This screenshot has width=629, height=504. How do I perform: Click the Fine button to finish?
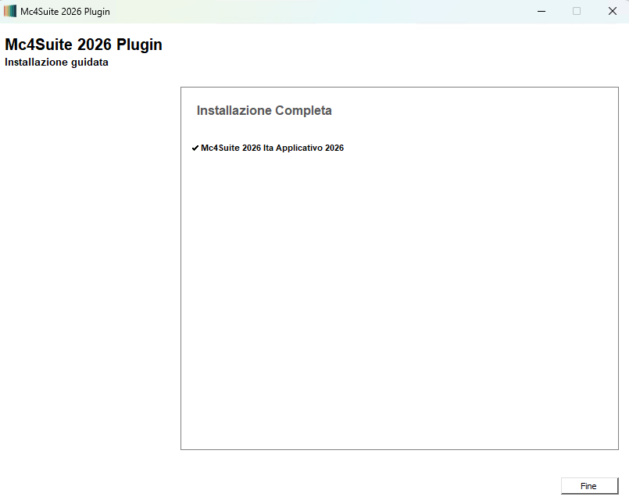[x=589, y=486]
